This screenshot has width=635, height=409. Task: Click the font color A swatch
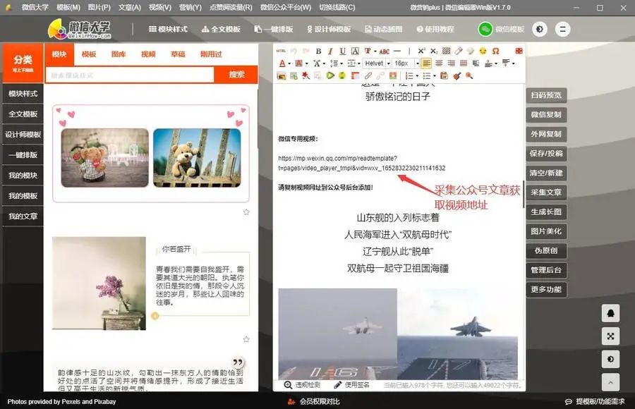282,63
